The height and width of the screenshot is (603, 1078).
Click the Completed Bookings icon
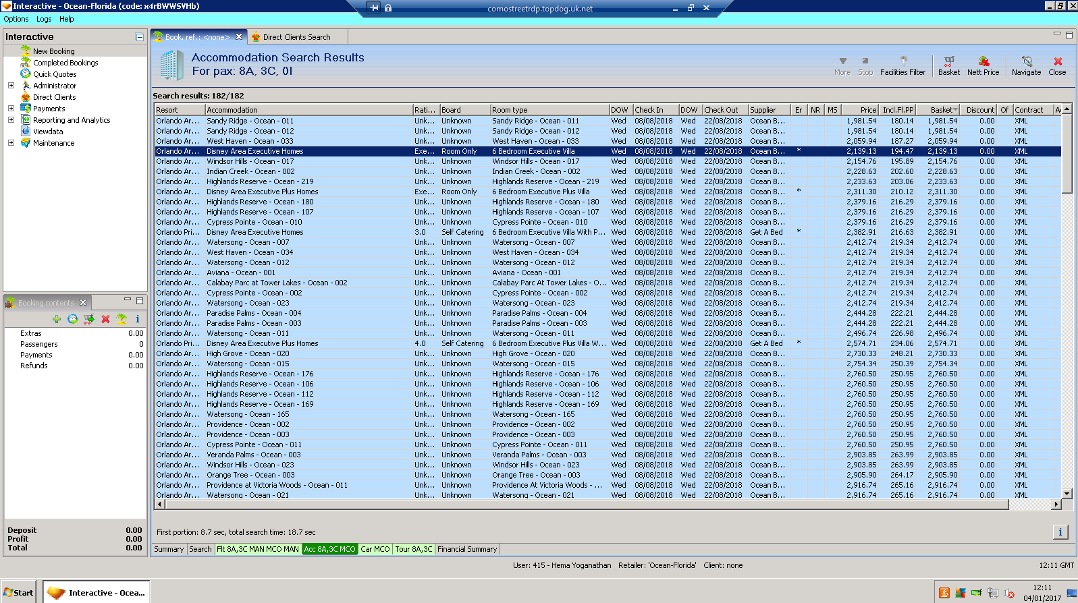pyautogui.click(x=26, y=62)
